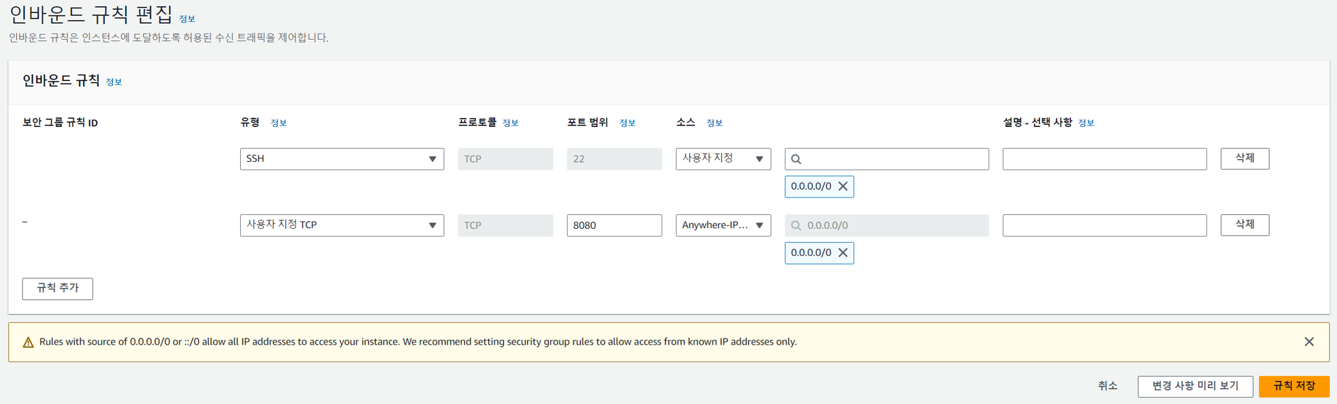Focus the SSH rule source search field

887,159
